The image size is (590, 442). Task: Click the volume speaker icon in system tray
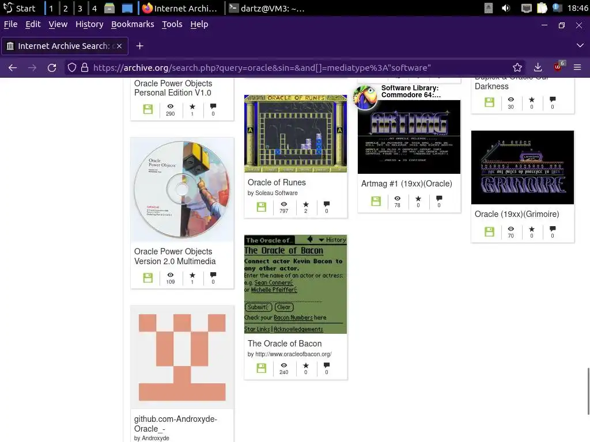click(506, 8)
